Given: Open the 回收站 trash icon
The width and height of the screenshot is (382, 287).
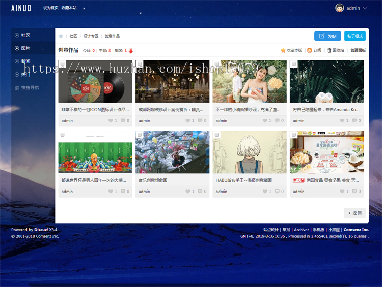Looking at the screenshot, I should [329, 50].
